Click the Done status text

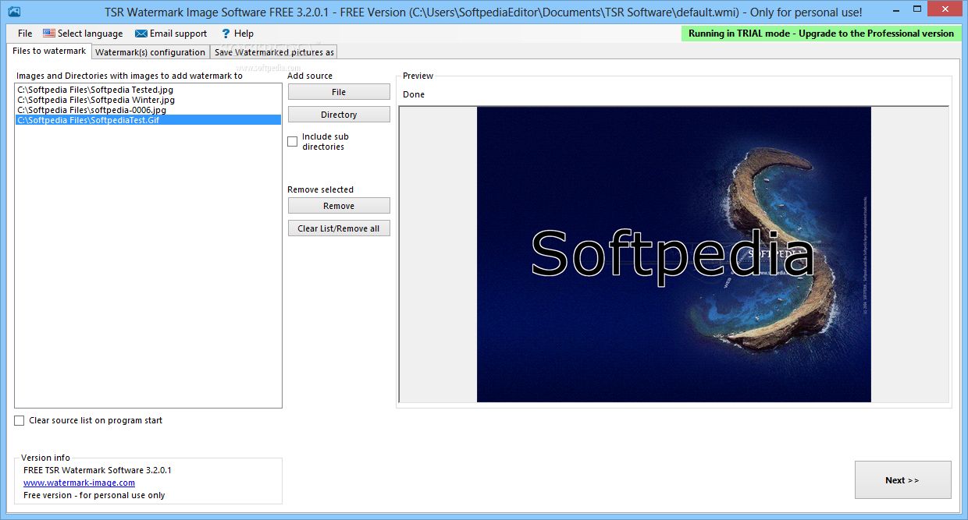[414, 94]
